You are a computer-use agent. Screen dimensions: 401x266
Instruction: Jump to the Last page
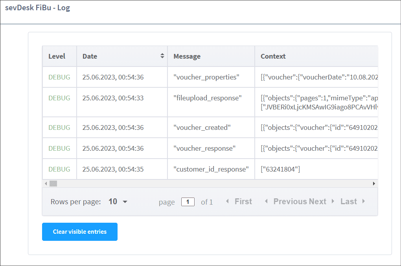(353, 201)
